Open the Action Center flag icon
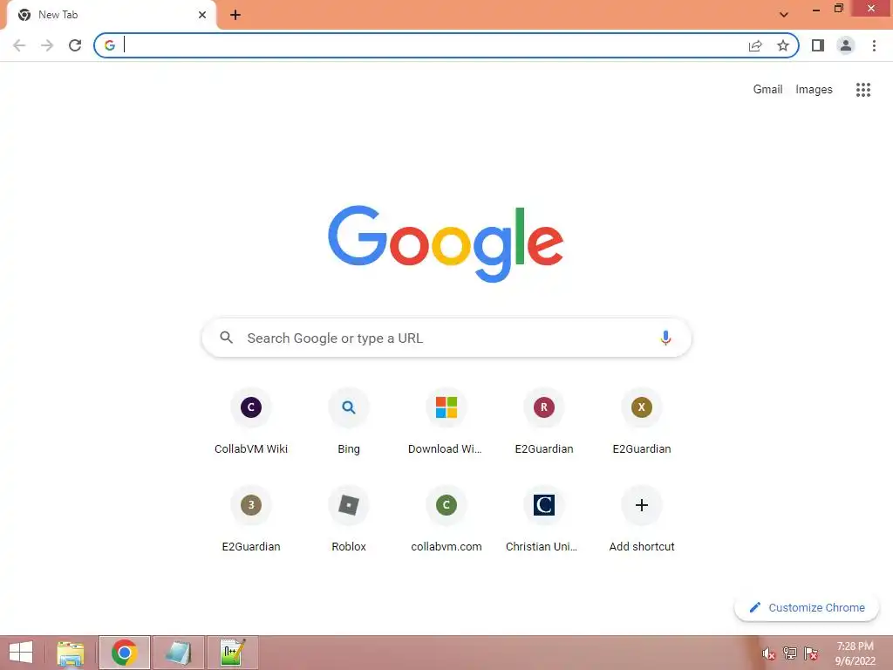 pyautogui.click(x=811, y=653)
